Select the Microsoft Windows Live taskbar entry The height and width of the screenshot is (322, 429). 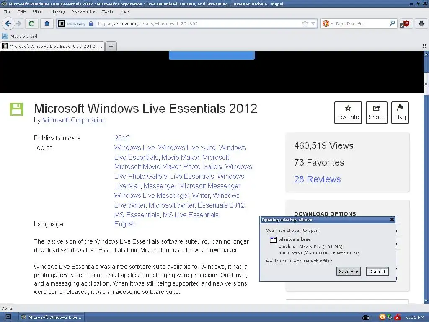(x=52, y=317)
